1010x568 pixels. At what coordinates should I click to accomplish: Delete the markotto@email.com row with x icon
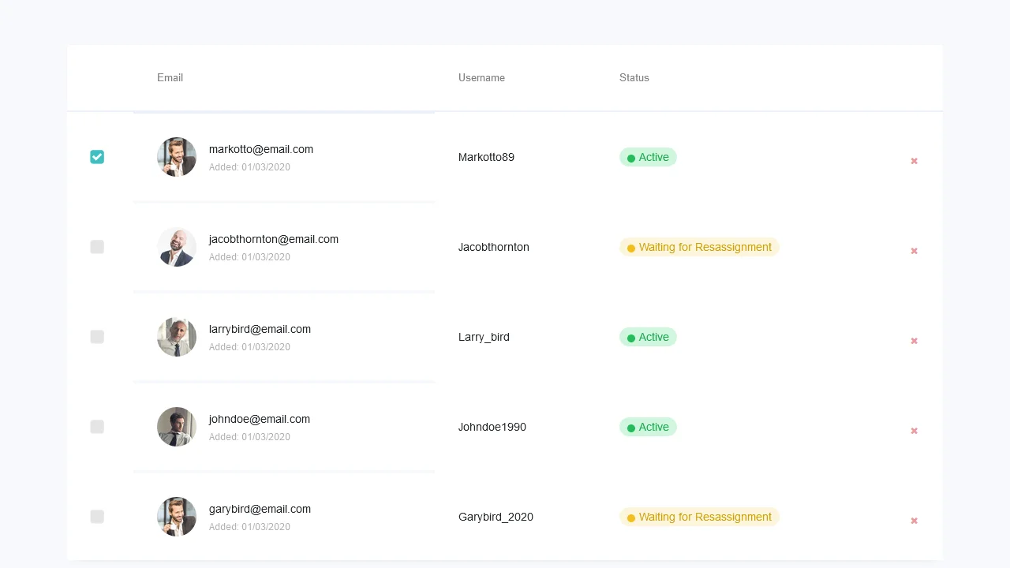coord(914,161)
